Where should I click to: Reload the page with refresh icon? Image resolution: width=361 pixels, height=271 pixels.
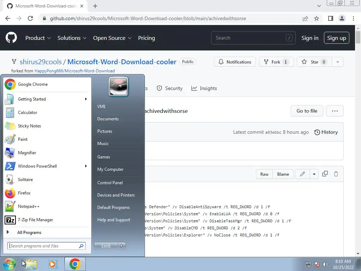point(30,18)
